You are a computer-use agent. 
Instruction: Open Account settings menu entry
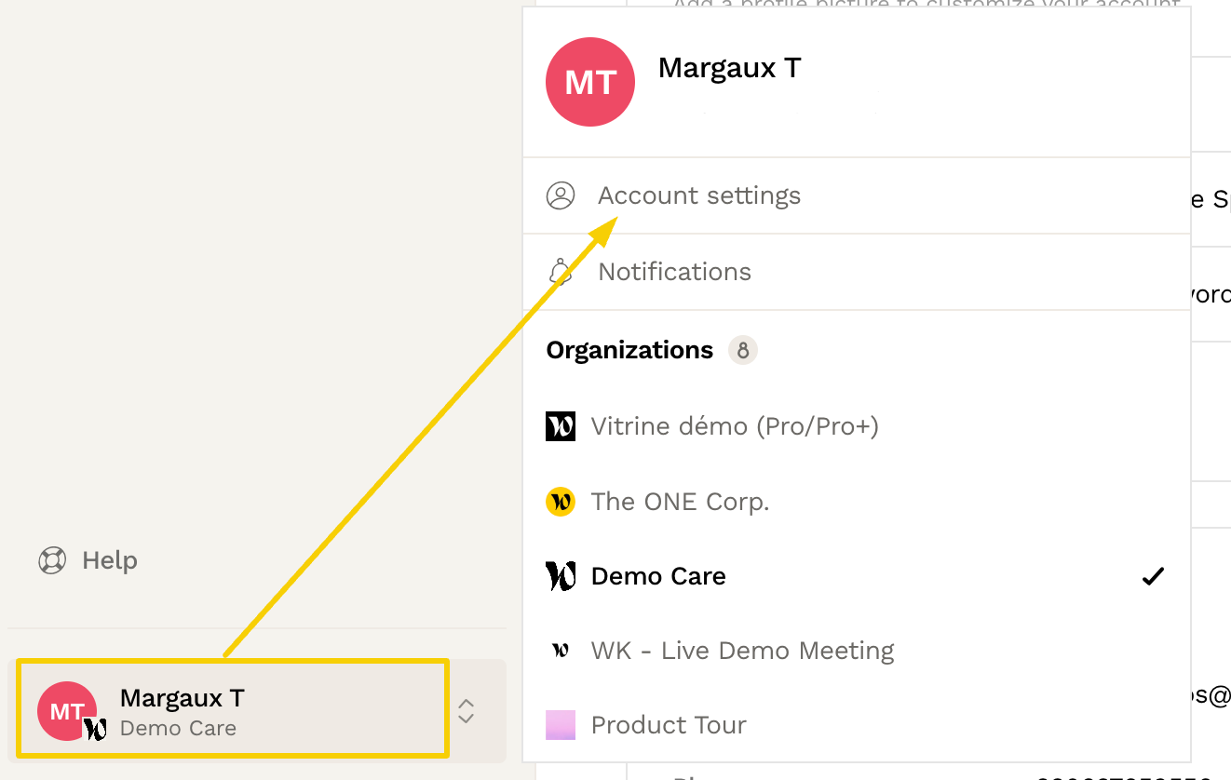pyautogui.click(x=857, y=195)
